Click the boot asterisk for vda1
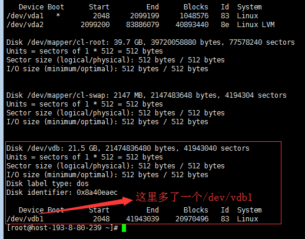Image resolution: width=305 pixels, height=239 pixels. pyautogui.click(x=58, y=15)
